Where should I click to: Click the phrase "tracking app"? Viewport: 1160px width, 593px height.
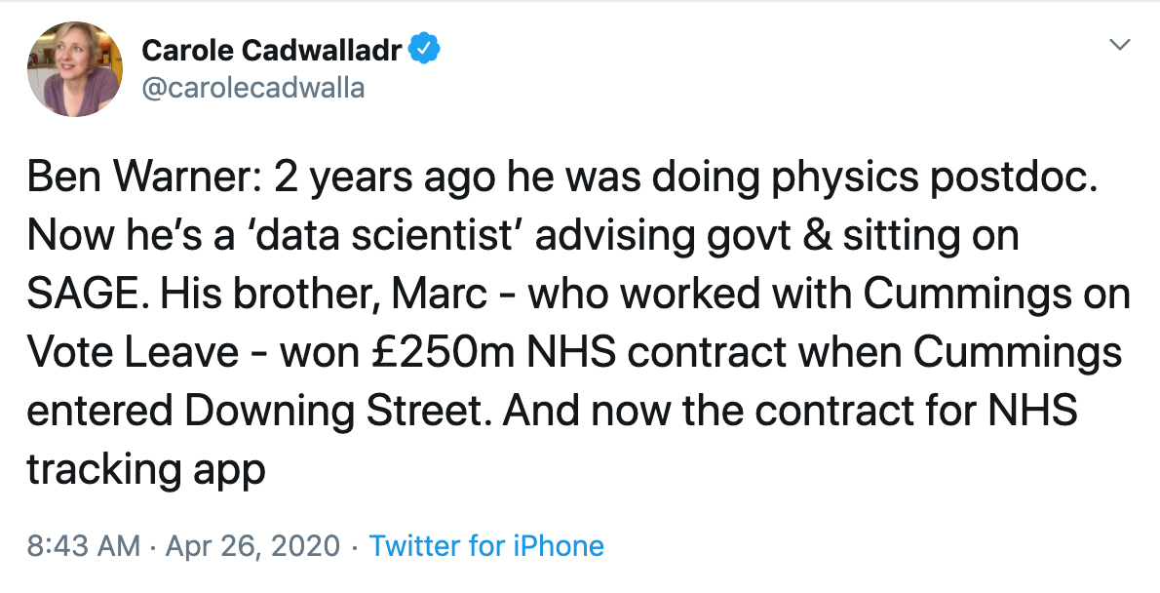coord(145,469)
